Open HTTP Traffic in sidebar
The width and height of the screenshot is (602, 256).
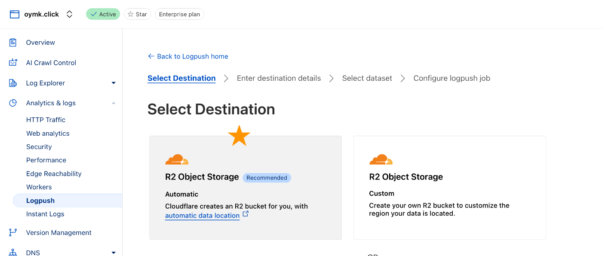coord(46,120)
